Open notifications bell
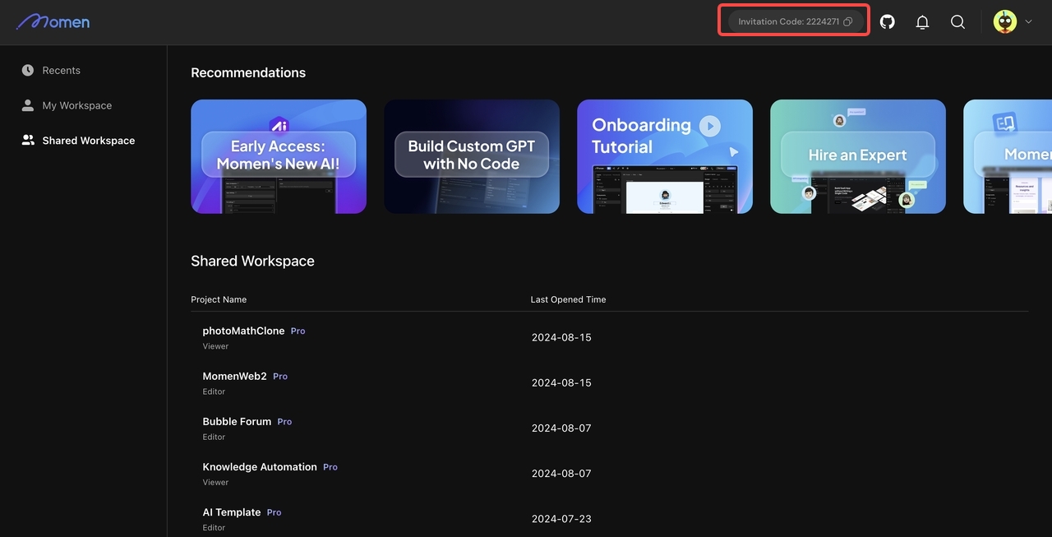The width and height of the screenshot is (1052, 537). 922,22
